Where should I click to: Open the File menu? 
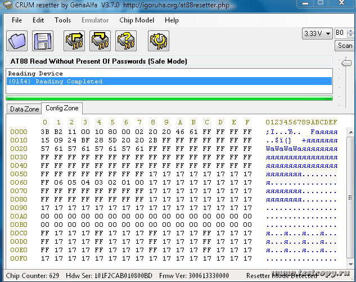pos(17,20)
